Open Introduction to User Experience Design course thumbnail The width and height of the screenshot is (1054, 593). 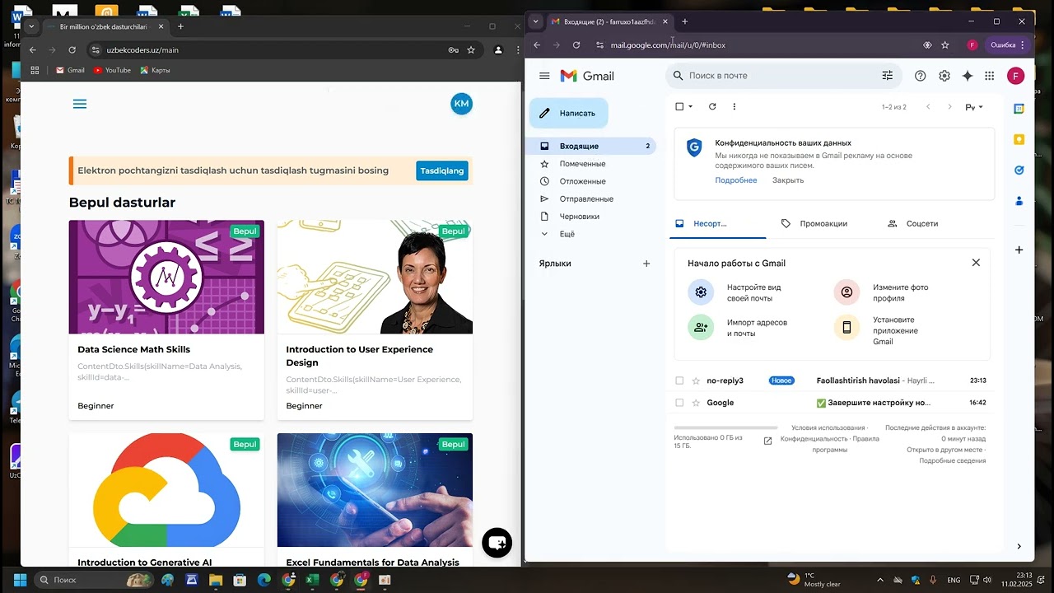click(375, 277)
